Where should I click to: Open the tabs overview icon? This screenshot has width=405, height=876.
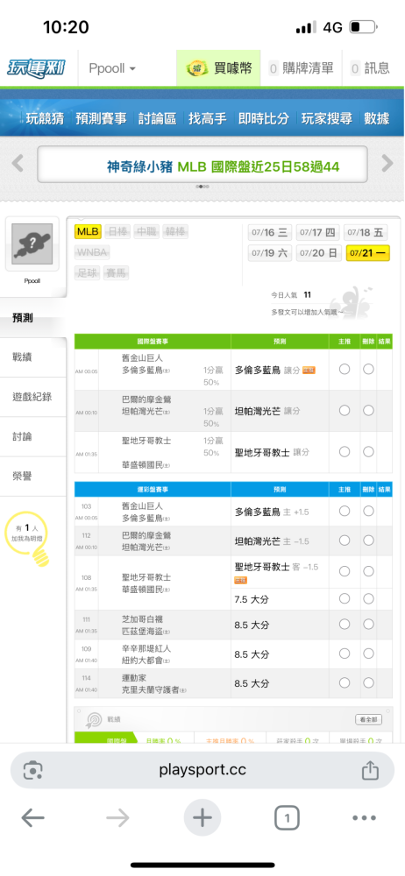pos(287,818)
